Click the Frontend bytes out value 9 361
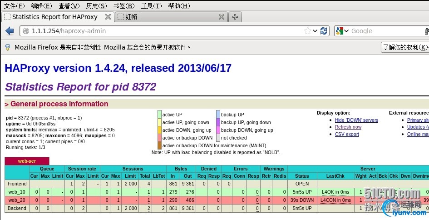 coord(187,184)
